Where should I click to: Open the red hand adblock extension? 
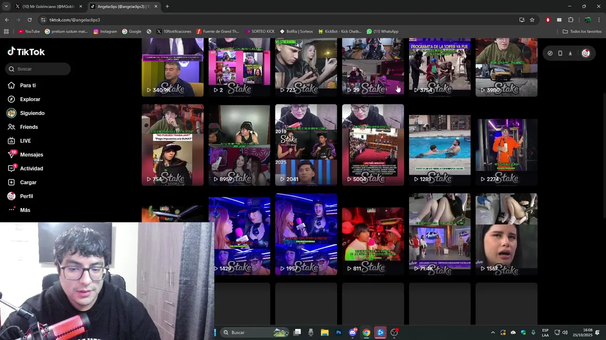tap(548, 20)
